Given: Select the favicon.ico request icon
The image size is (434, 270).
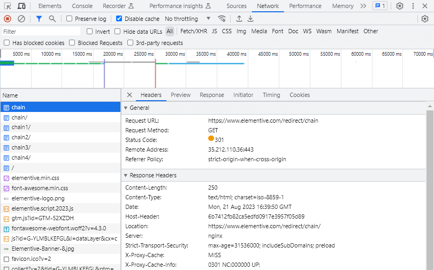Looking at the screenshot, I should (x=6, y=259).
